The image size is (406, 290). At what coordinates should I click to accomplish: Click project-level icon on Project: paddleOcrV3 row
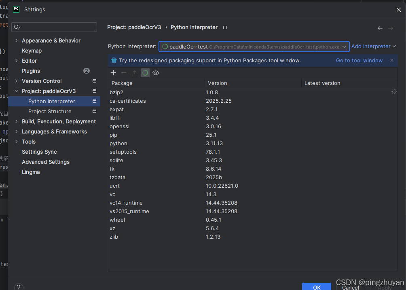[x=95, y=91]
